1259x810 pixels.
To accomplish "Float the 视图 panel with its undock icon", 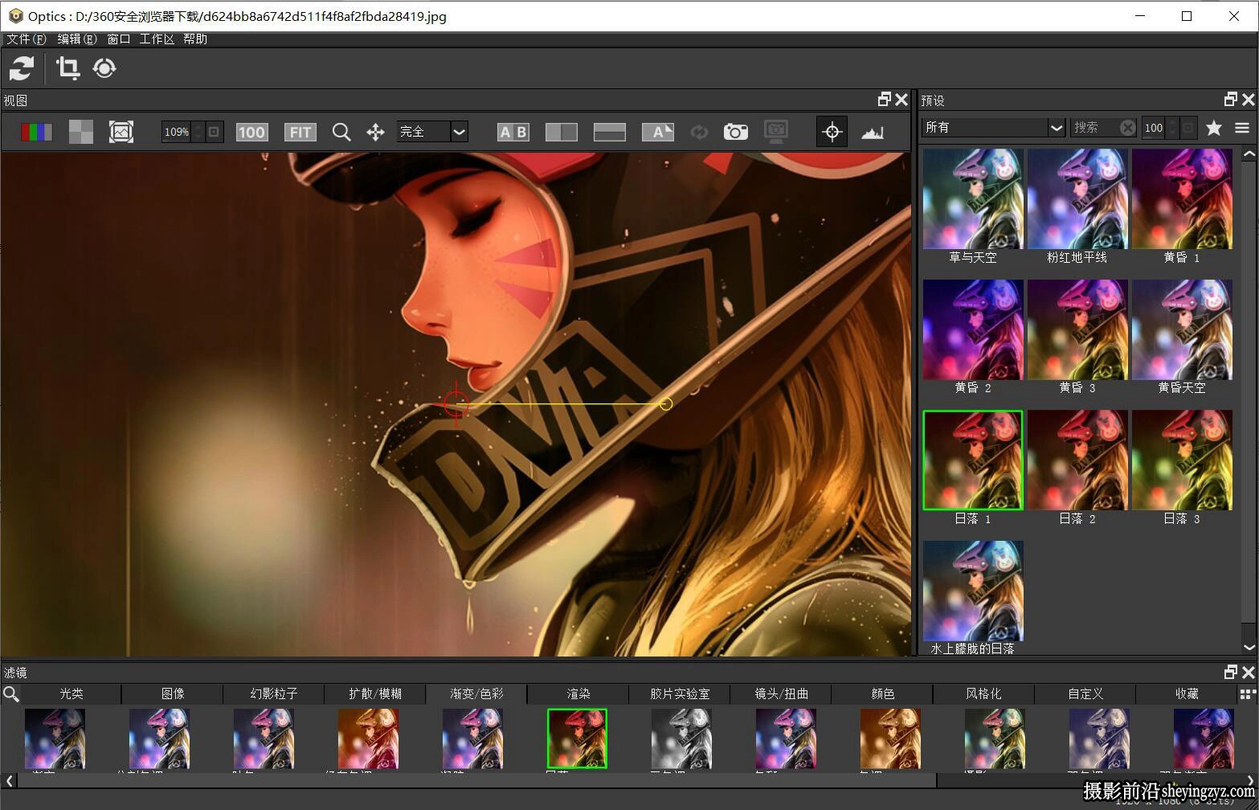I will coord(885,99).
